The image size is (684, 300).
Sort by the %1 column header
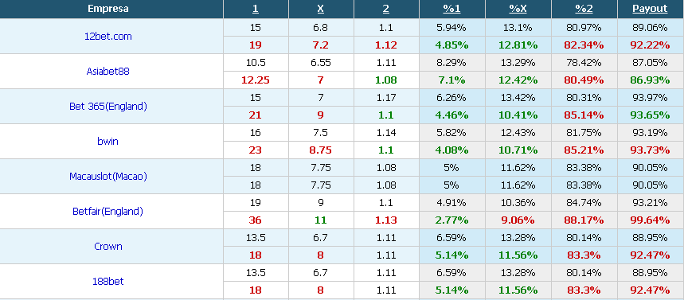pos(451,9)
